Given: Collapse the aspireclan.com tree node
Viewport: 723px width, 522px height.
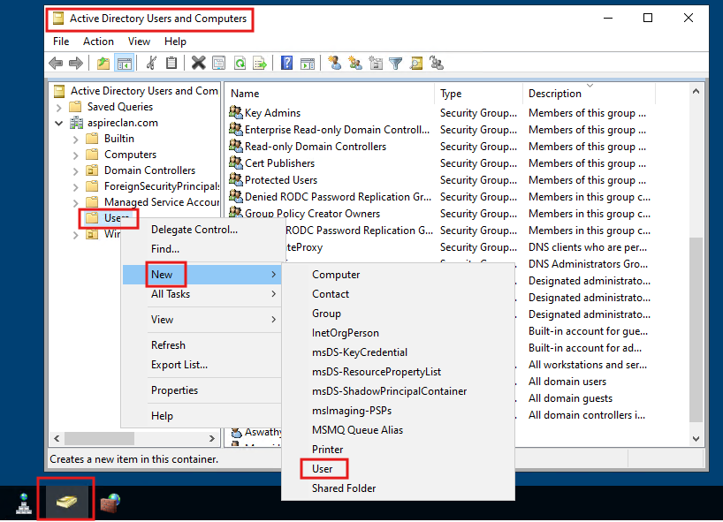Looking at the screenshot, I should click(x=58, y=123).
